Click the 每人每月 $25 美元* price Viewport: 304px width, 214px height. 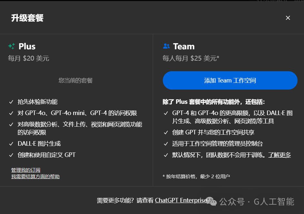pos(191,58)
